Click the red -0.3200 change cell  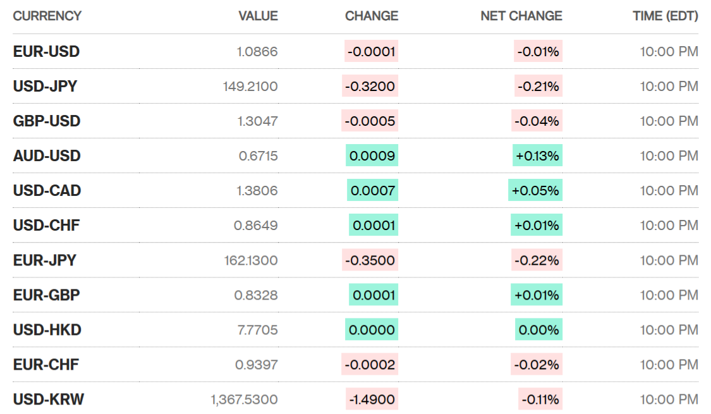pos(370,87)
